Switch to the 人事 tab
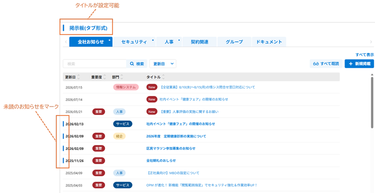Screen dimensions: 375x193 (169, 42)
